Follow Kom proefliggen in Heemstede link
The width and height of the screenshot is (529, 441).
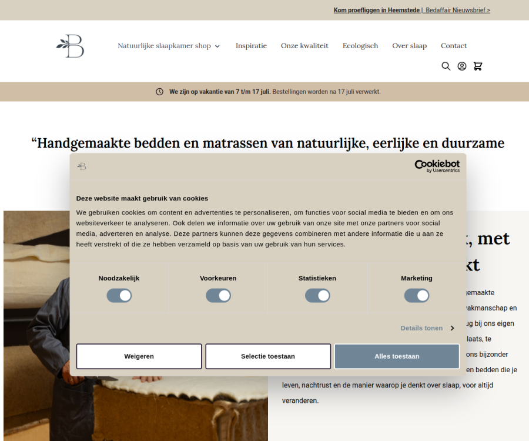coord(377,10)
